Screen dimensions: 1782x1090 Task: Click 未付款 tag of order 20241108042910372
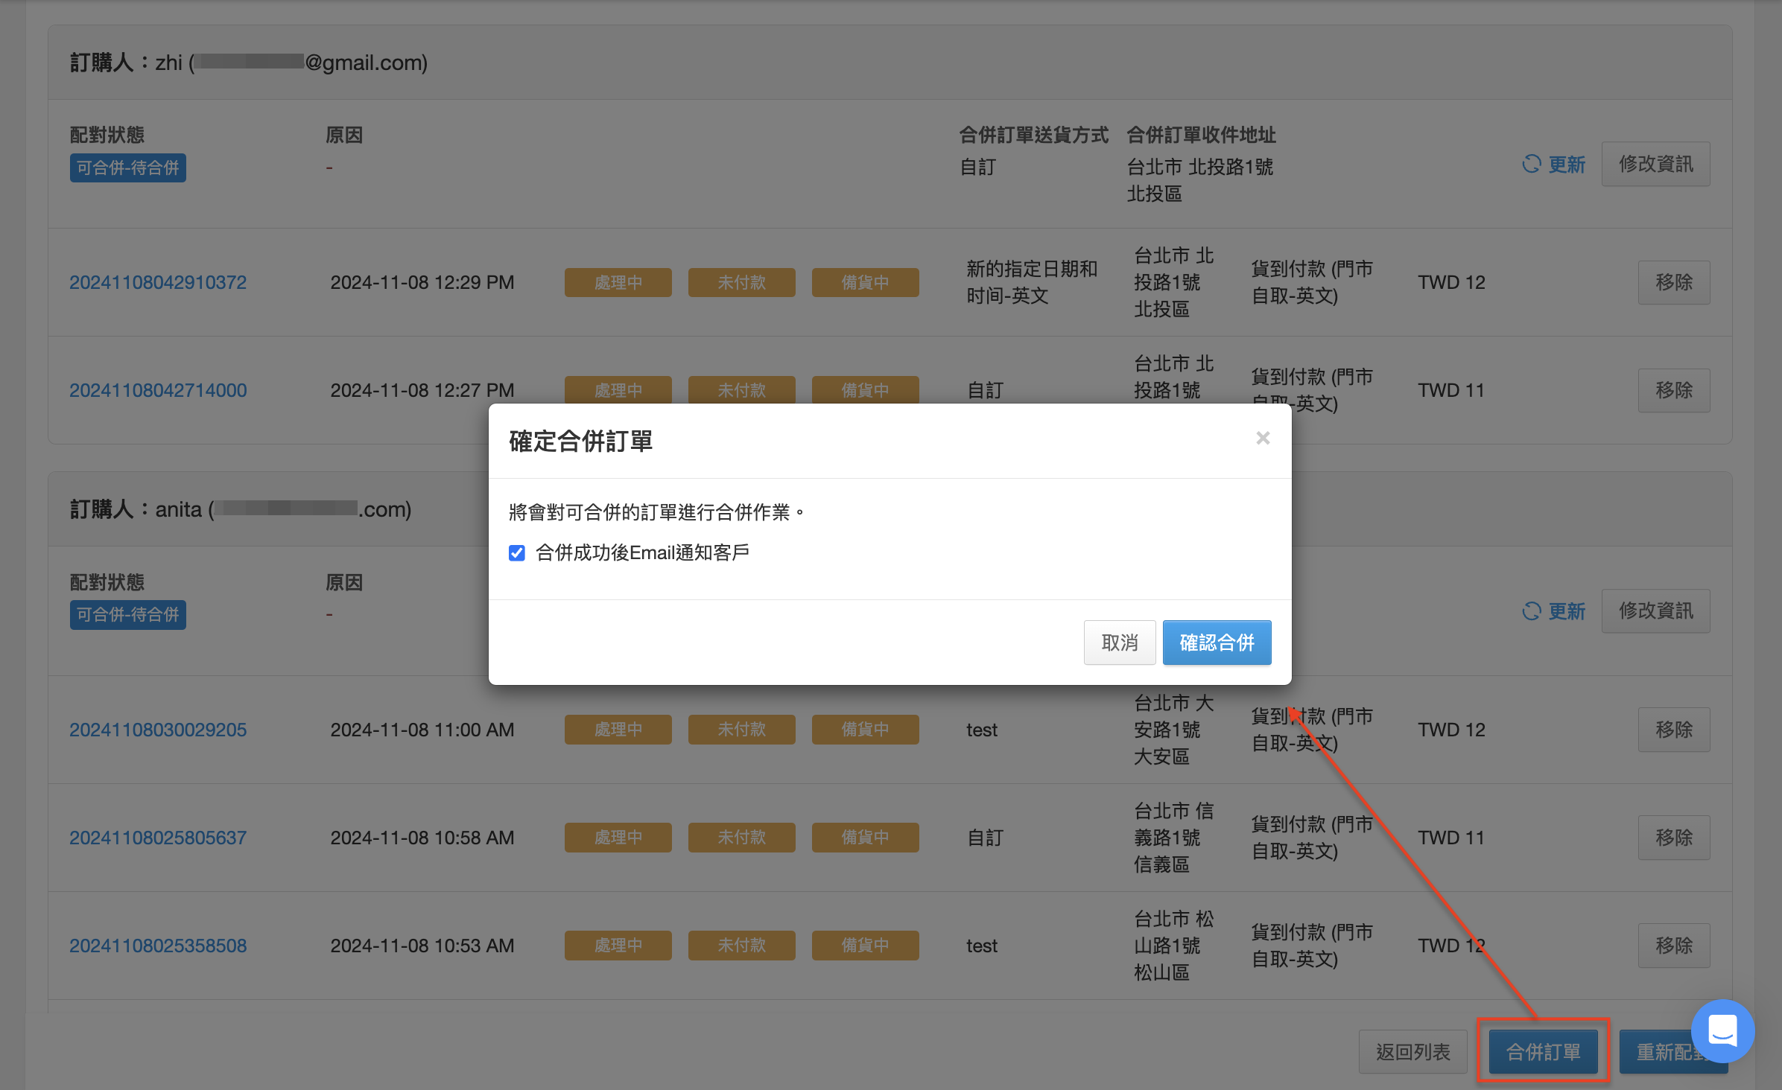[x=741, y=282]
